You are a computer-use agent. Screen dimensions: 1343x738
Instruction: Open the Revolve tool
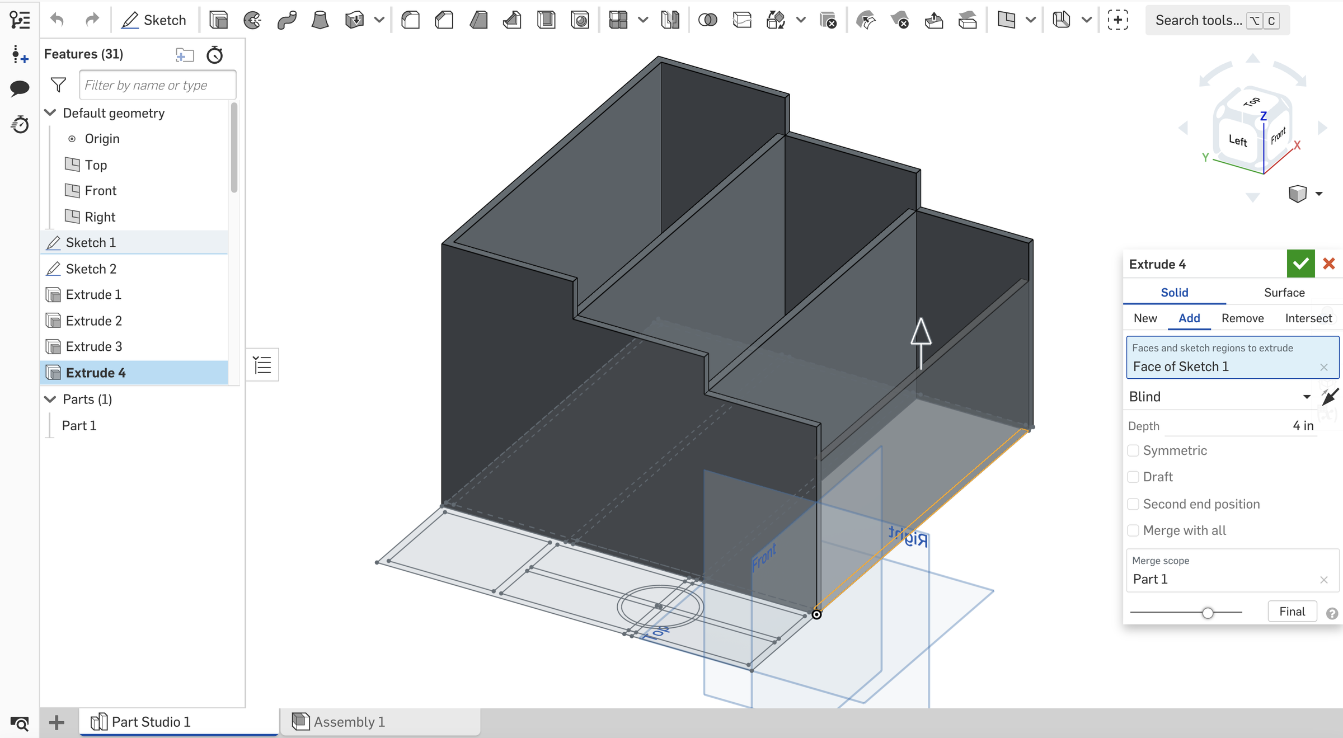252,20
